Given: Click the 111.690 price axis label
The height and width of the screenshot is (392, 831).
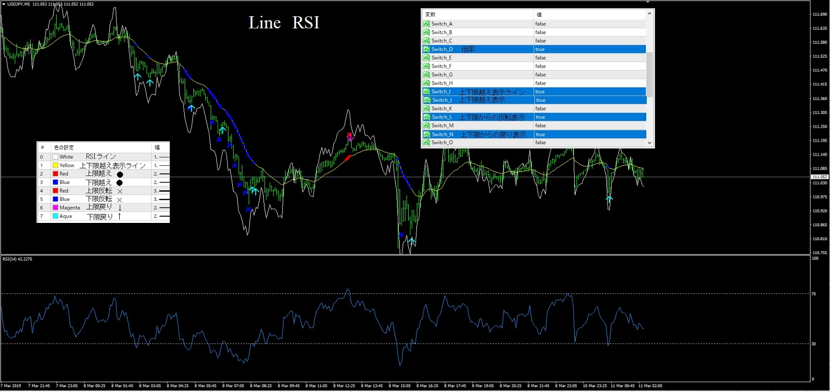Looking at the screenshot, I should (x=820, y=14).
